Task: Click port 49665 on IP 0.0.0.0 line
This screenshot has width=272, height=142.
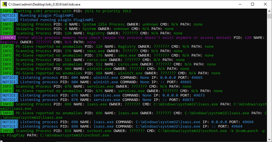Action: click(x=197, y=78)
